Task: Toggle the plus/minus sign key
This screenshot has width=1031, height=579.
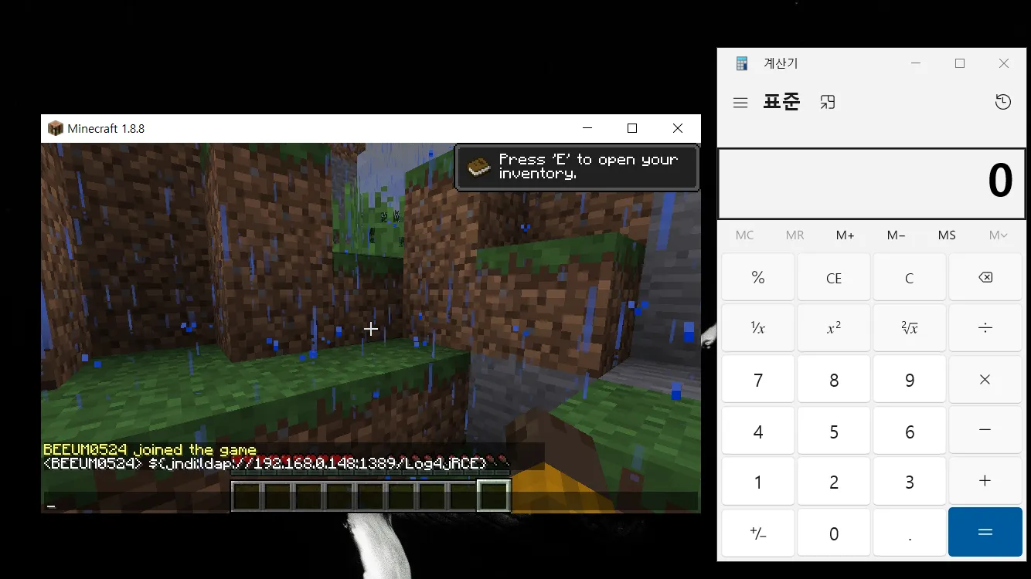Action: coord(758,533)
